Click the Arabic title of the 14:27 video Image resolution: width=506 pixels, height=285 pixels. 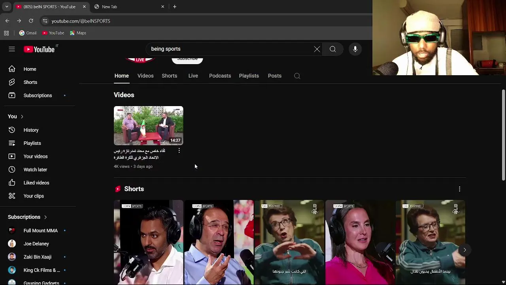[x=140, y=154]
